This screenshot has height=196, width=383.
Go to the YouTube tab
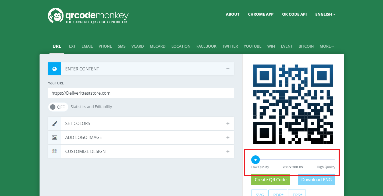(x=253, y=46)
